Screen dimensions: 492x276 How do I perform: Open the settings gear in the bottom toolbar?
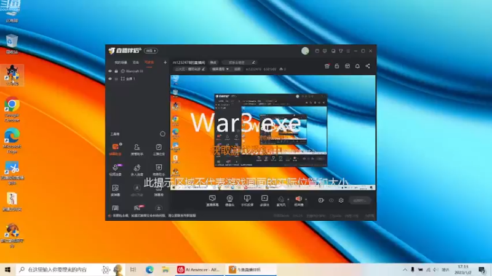point(341,201)
